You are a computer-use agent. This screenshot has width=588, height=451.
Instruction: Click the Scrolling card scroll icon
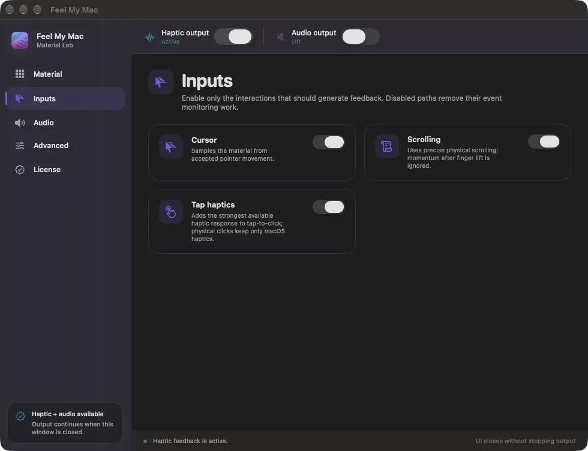click(x=386, y=146)
